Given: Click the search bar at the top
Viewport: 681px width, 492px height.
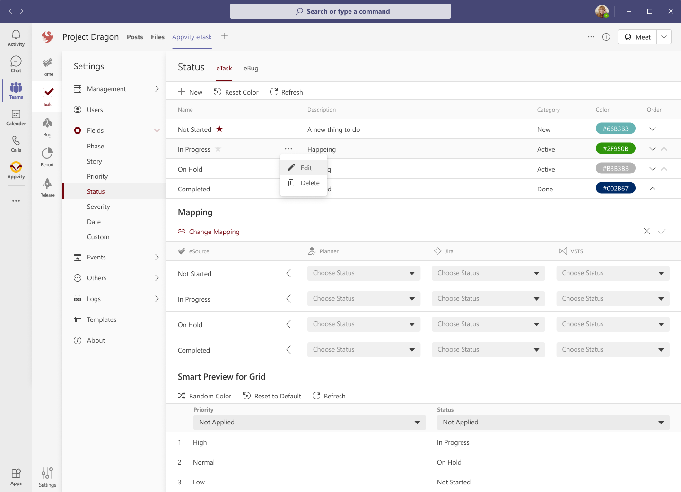Looking at the screenshot, I should pyautogui.click(x=340, y=11).
